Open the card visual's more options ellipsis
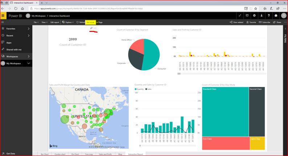288x156 pixels. click(95, 28)
